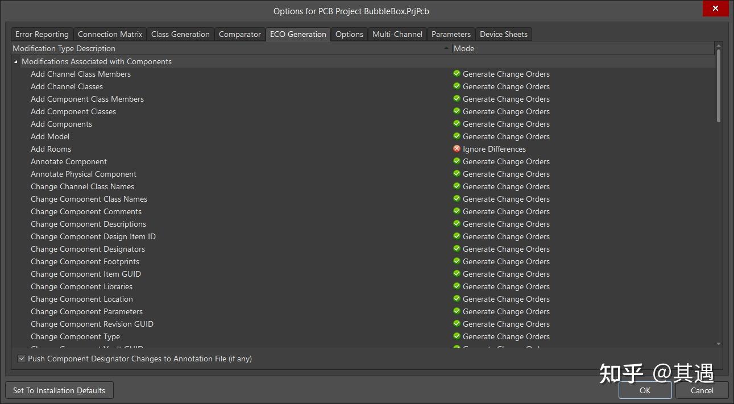Select the Add Rooms row
Viewport: 734px width, 404px height.
363,149
